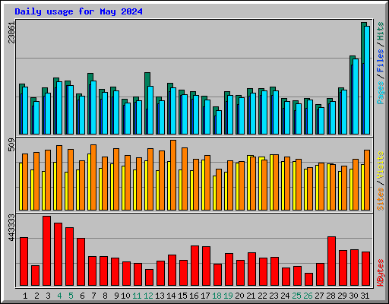The height and width of the screenshot is (304, 389).
Task: Click day label 24 on the x-axis
Action: tap(285, 296)
